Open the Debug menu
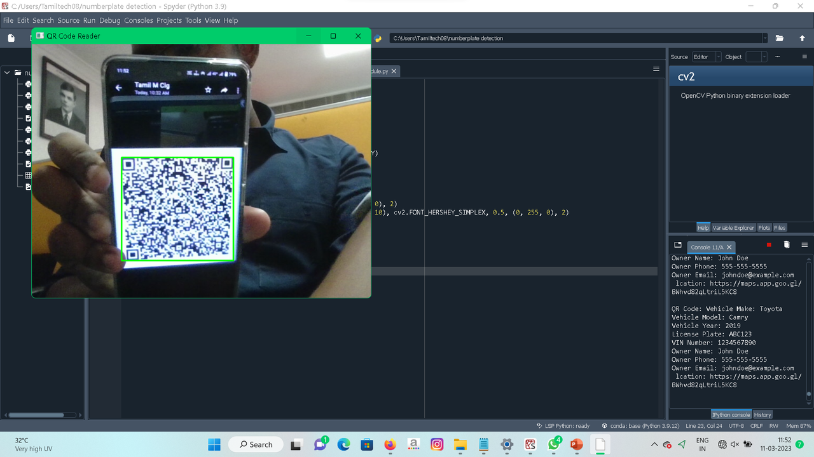Viewport: 814px width, 457px height. click(x=110, y=20)
